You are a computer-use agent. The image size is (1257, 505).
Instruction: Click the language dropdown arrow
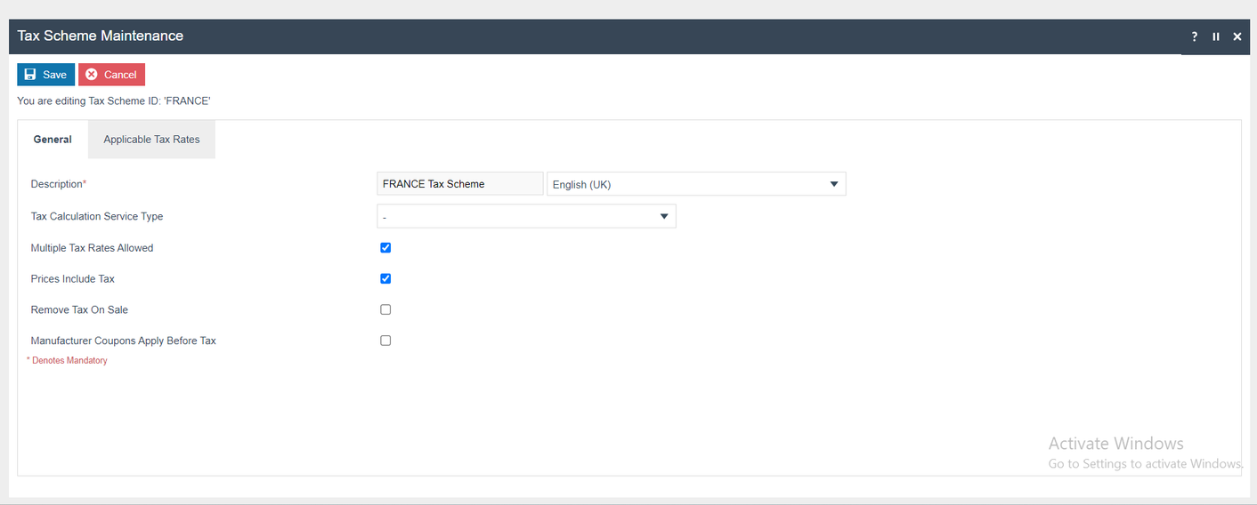[834, 184]
